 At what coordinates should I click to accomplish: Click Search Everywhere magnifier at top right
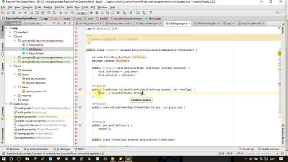tap(277, 13)
